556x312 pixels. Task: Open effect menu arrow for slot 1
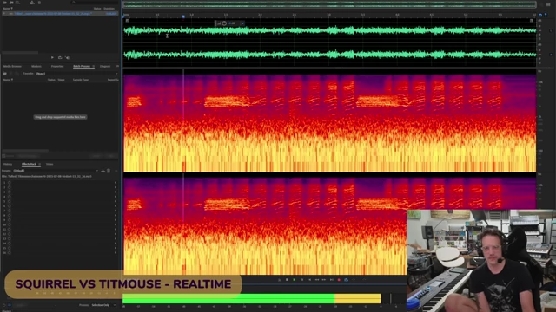pos(116,183)
